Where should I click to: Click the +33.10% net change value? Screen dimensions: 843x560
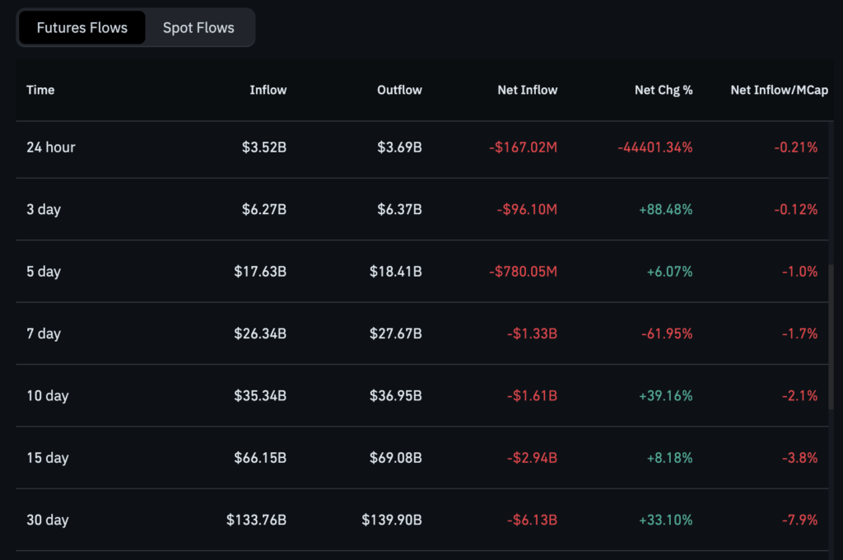tap(665, 520)
